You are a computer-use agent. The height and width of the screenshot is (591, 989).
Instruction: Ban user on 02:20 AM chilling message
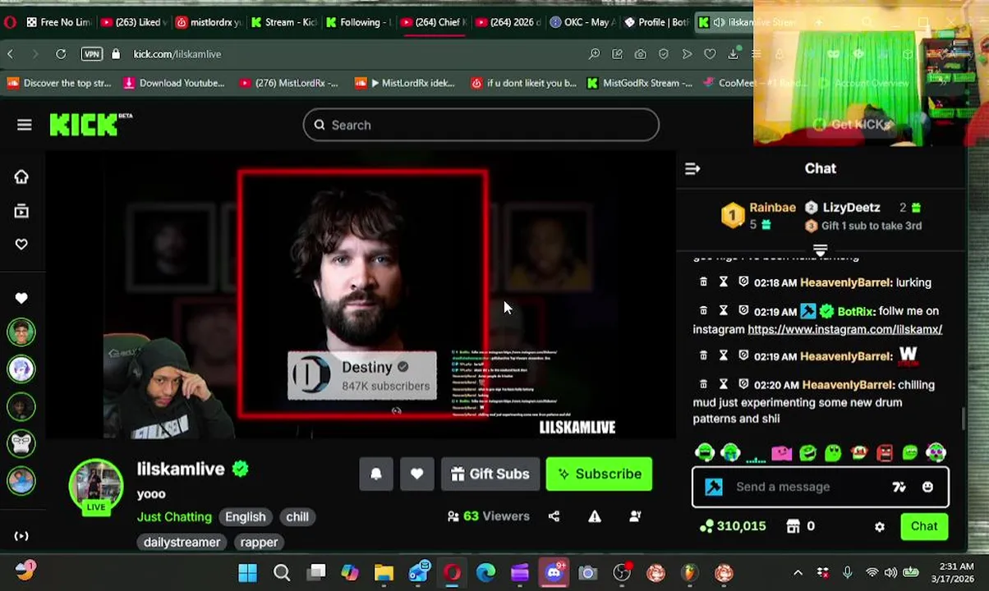pyautogui.click(x=743, y=384)
